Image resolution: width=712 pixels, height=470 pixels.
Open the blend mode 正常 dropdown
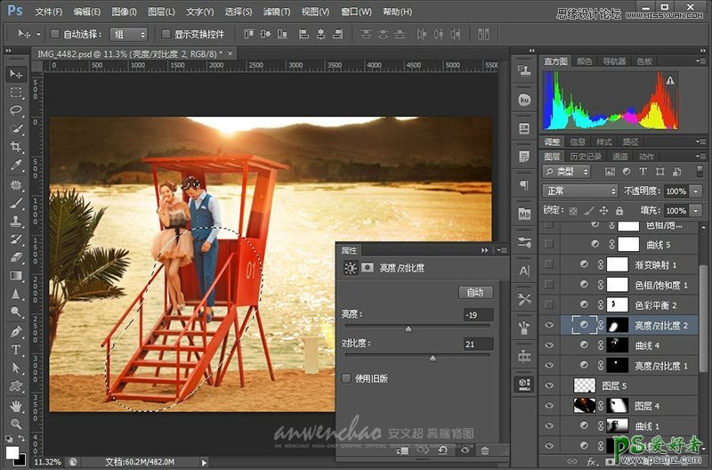[x=580, y=191]
